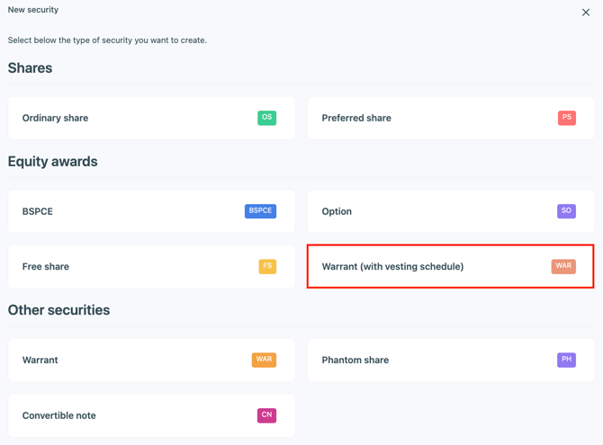This screenshot has width=603, height=445.
Task: Click the WAR badge on the vesting schedule warrant
Action: tap(563, 267)
